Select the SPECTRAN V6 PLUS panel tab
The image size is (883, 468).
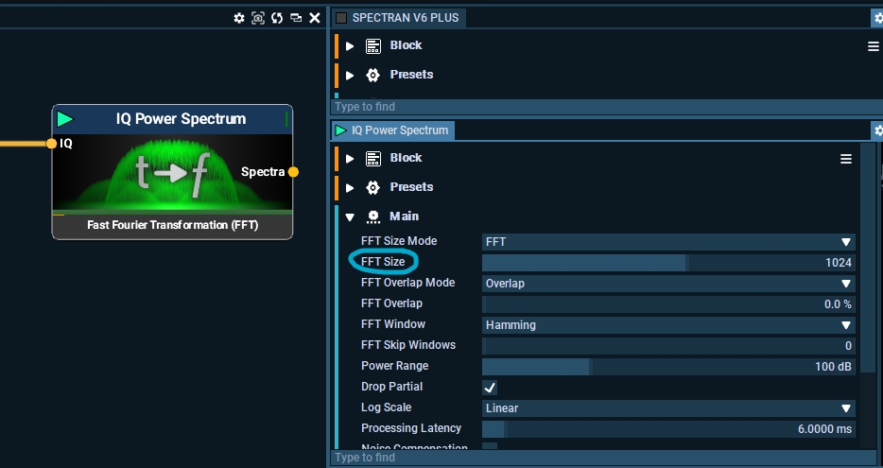(x=407, y=18)
